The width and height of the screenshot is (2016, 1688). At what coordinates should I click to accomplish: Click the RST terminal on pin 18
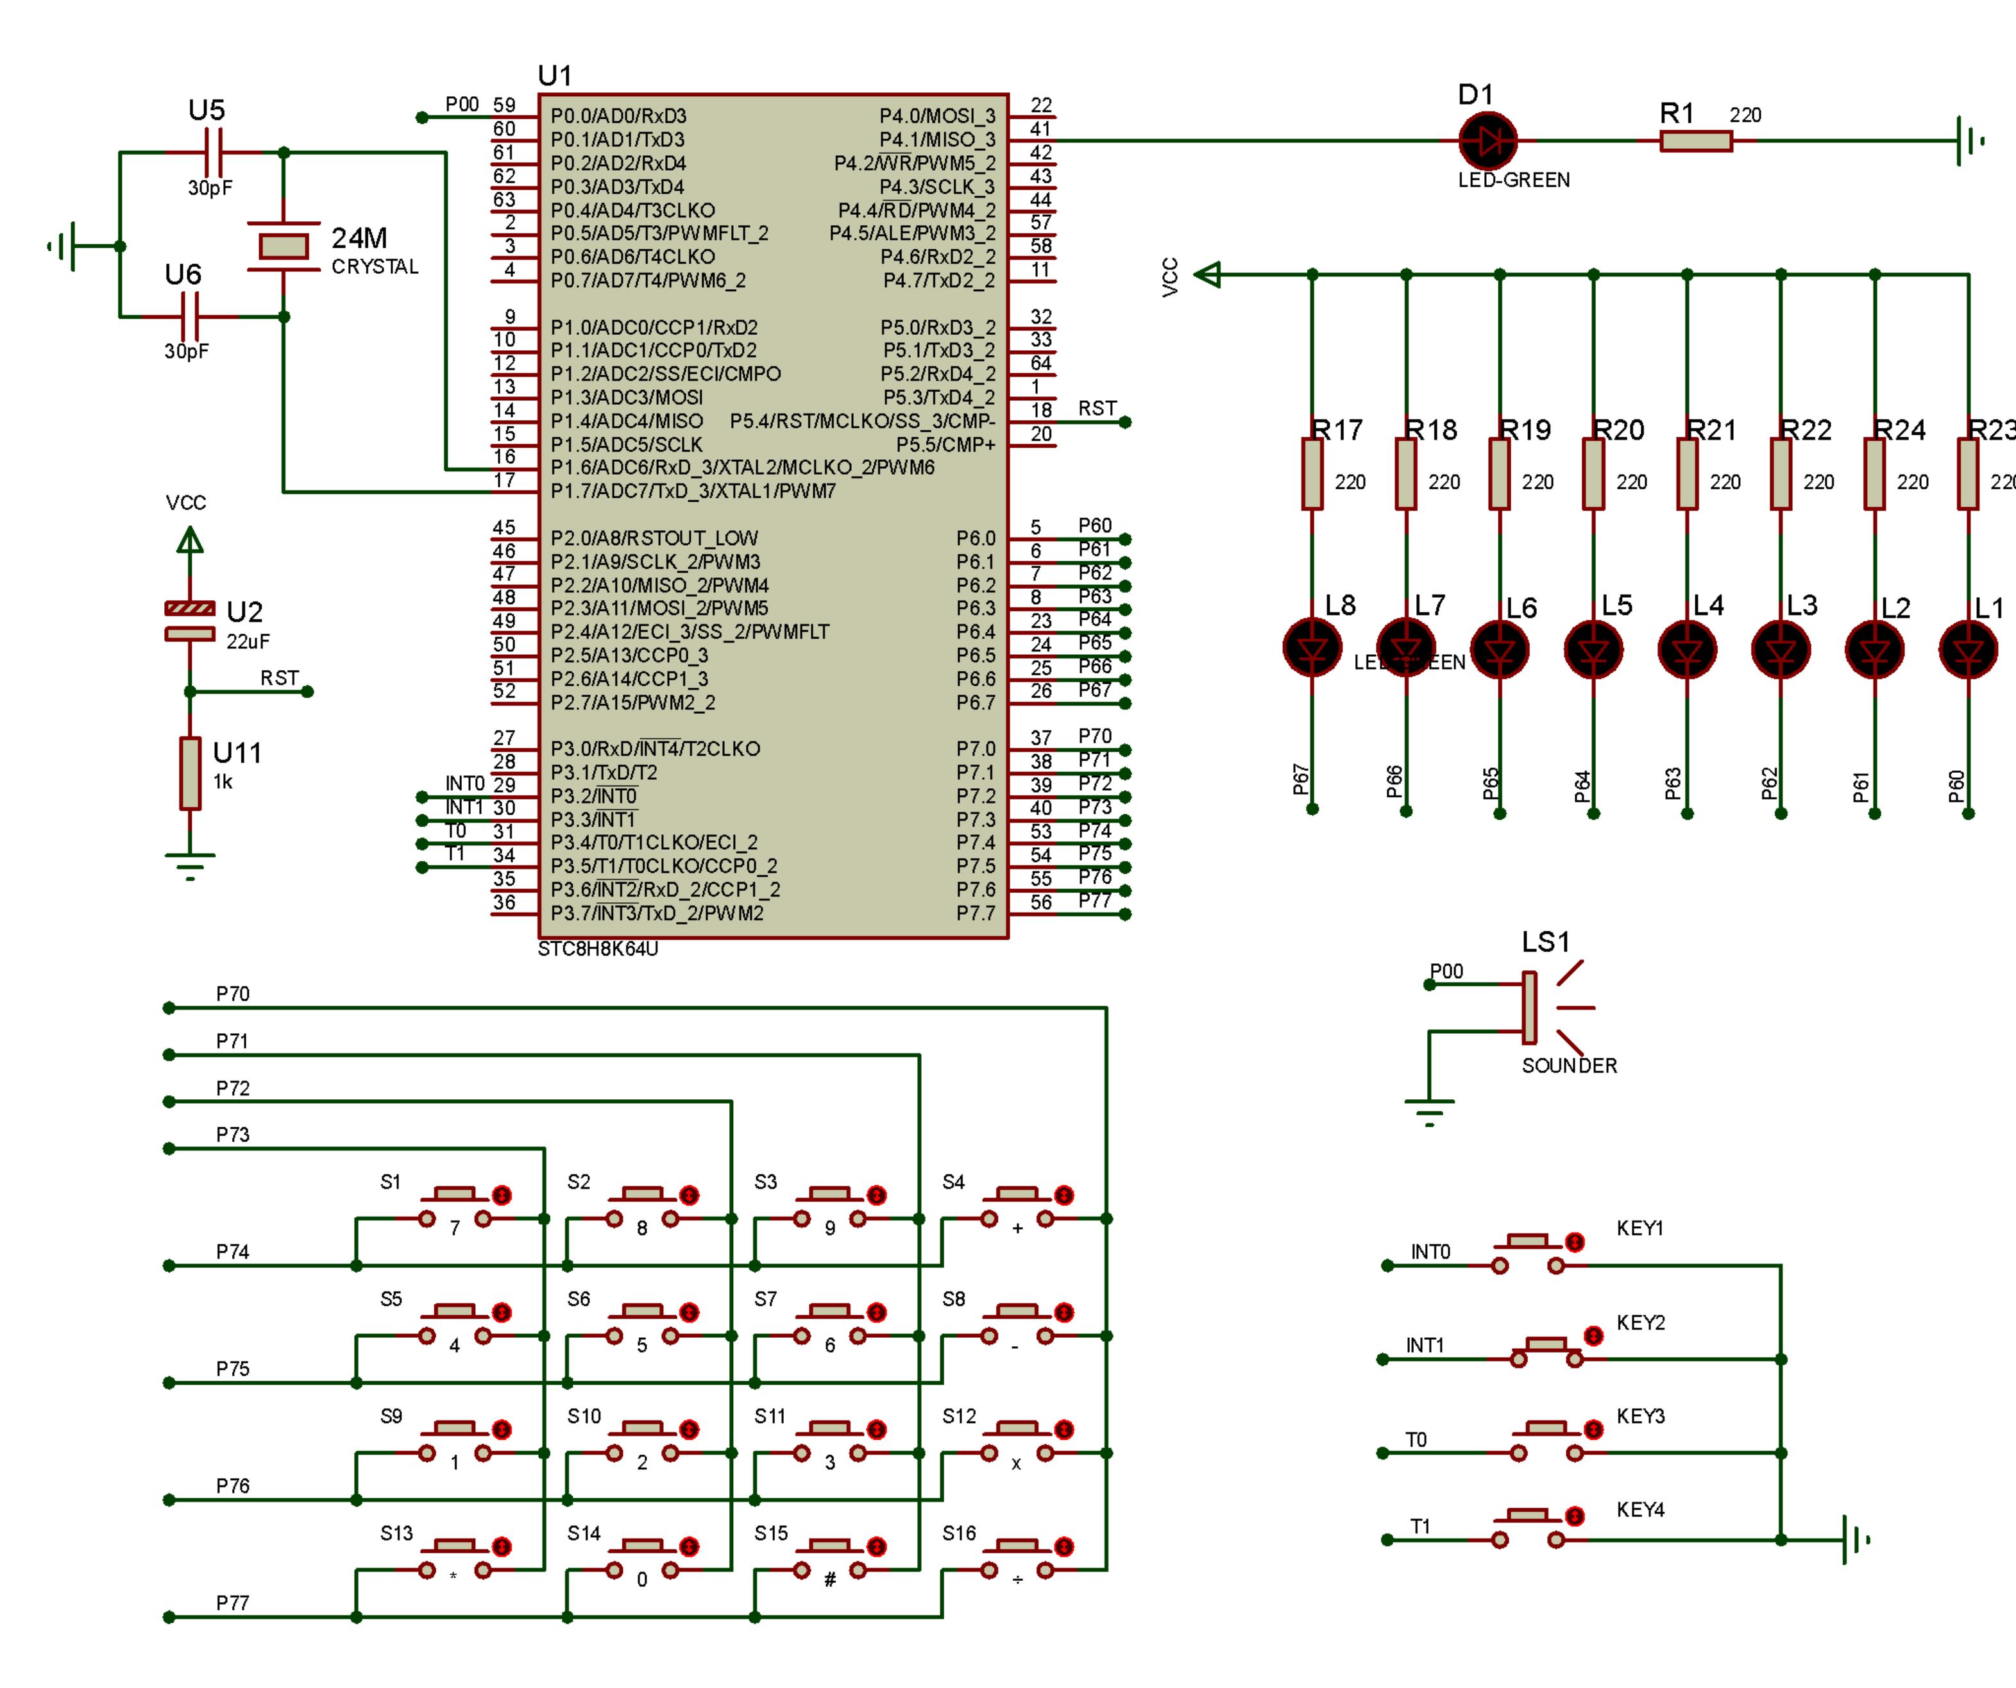pos(1125,422)
